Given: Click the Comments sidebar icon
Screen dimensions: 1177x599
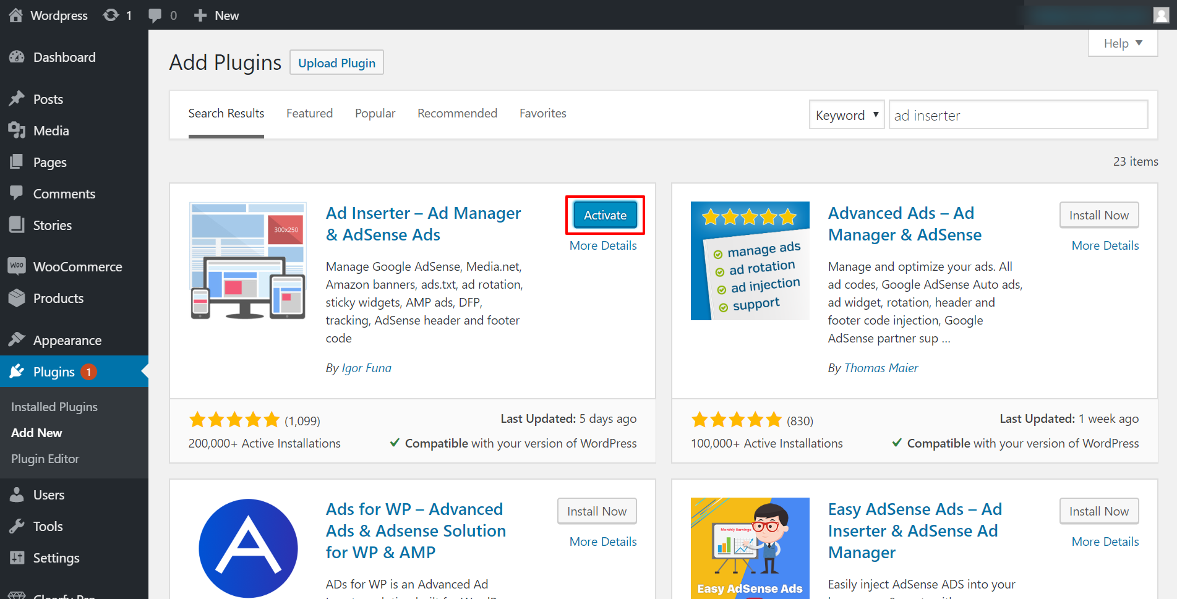Looking at the screenshot, I should pos(17,193).
